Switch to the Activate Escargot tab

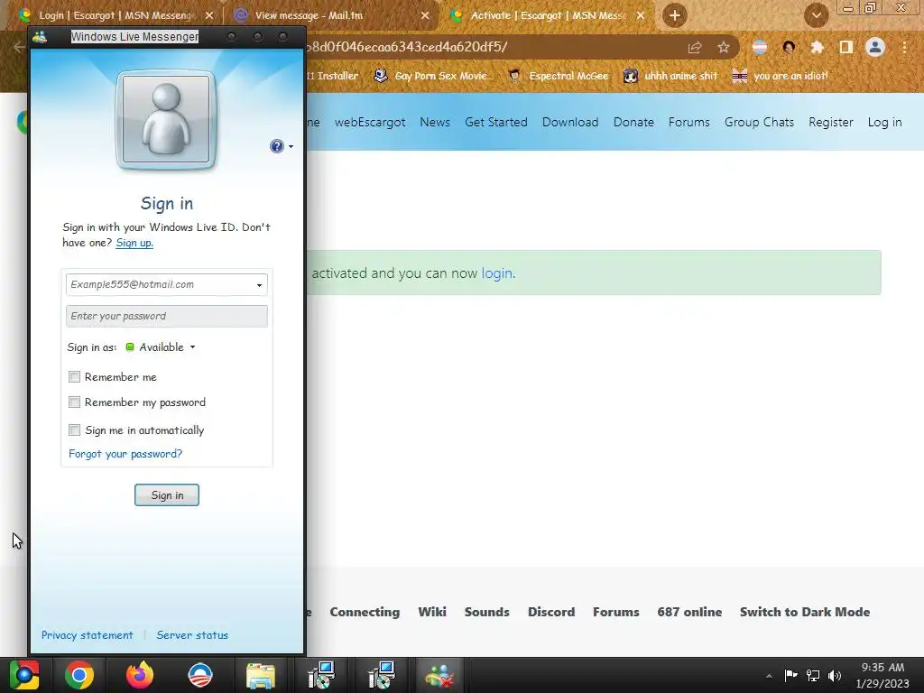[548, 15]
